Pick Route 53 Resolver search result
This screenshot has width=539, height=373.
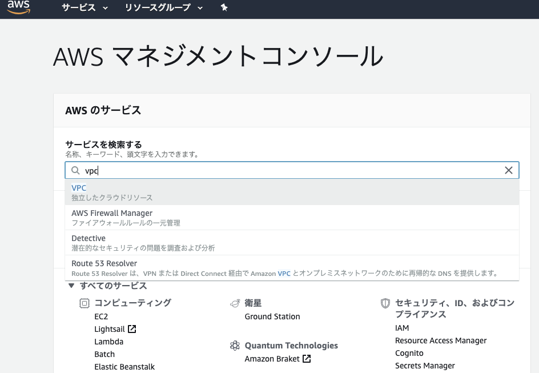point(104,263)
